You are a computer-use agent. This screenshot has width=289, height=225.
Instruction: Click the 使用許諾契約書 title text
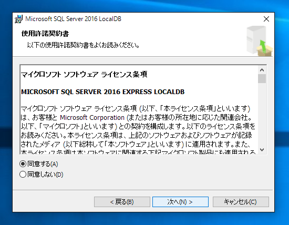[45, 34]
